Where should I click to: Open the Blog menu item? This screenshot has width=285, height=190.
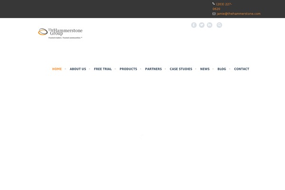tap(222, 69)
